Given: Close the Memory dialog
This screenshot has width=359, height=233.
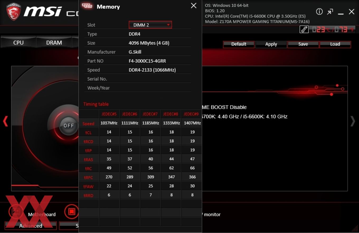Looking at the screenshot, I should click(x=193, y=6).
